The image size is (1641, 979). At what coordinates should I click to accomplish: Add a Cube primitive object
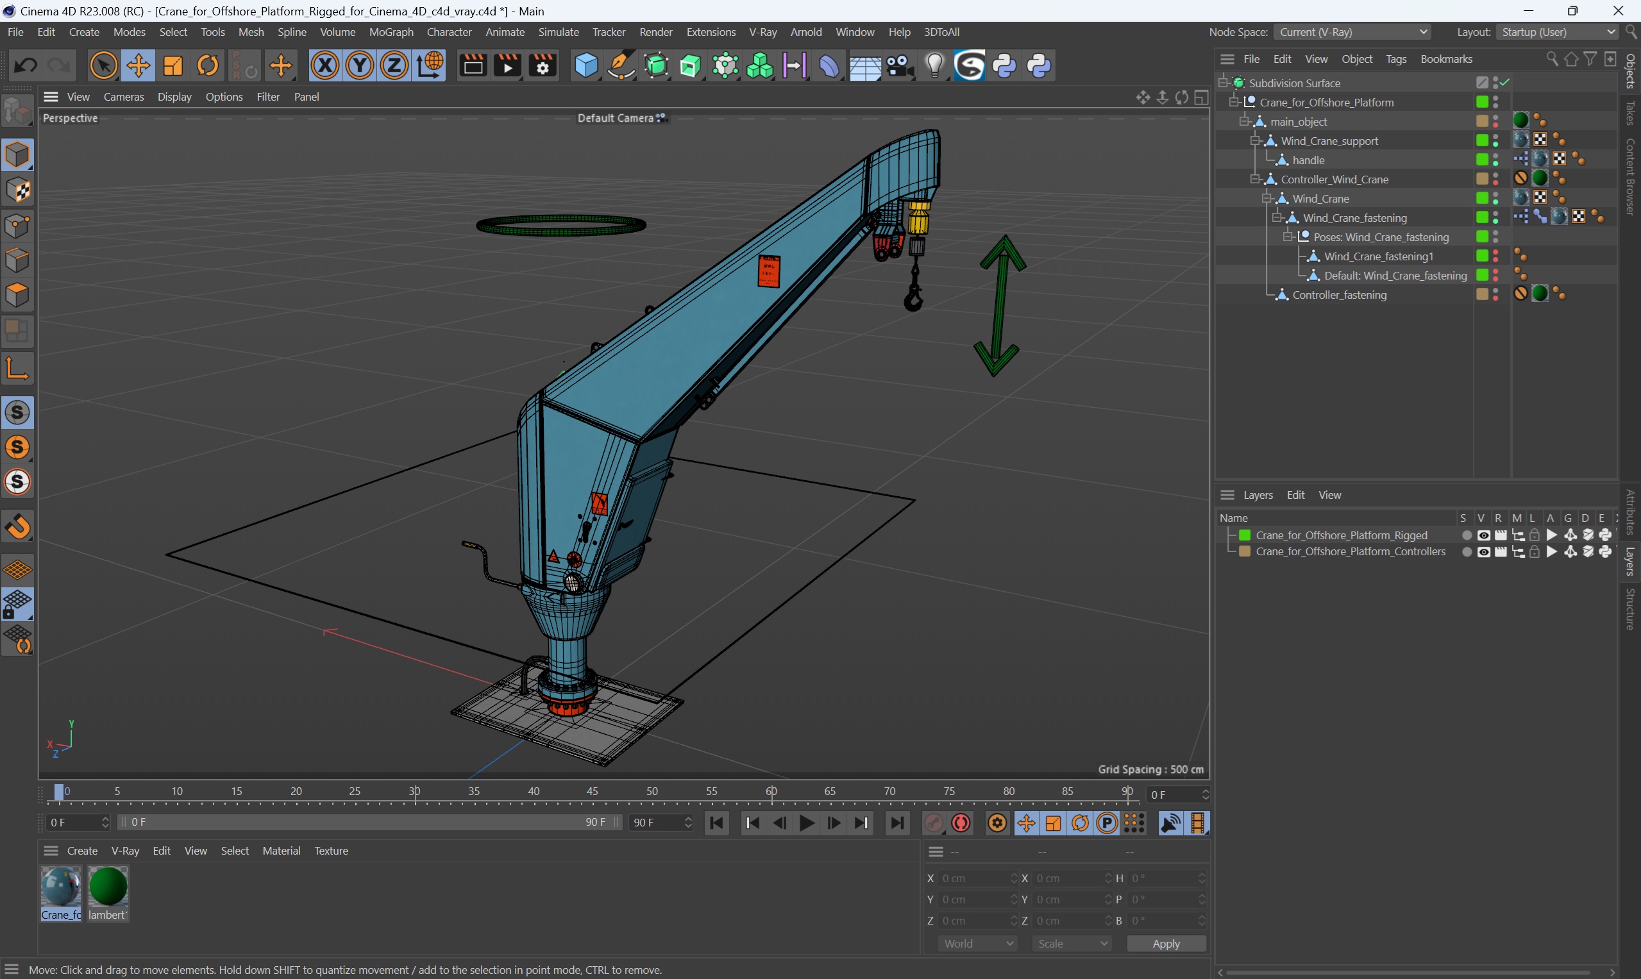pyautogui.click(x=585, y=65)
